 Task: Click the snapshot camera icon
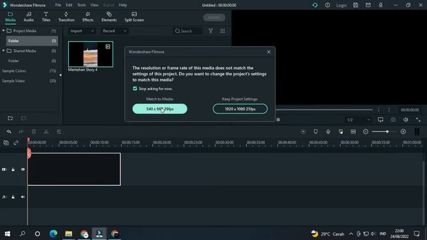point(393,120)
